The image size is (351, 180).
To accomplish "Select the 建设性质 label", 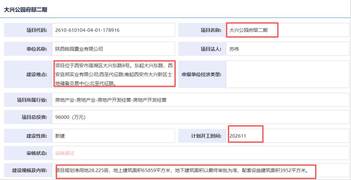I will pos(37,136).
